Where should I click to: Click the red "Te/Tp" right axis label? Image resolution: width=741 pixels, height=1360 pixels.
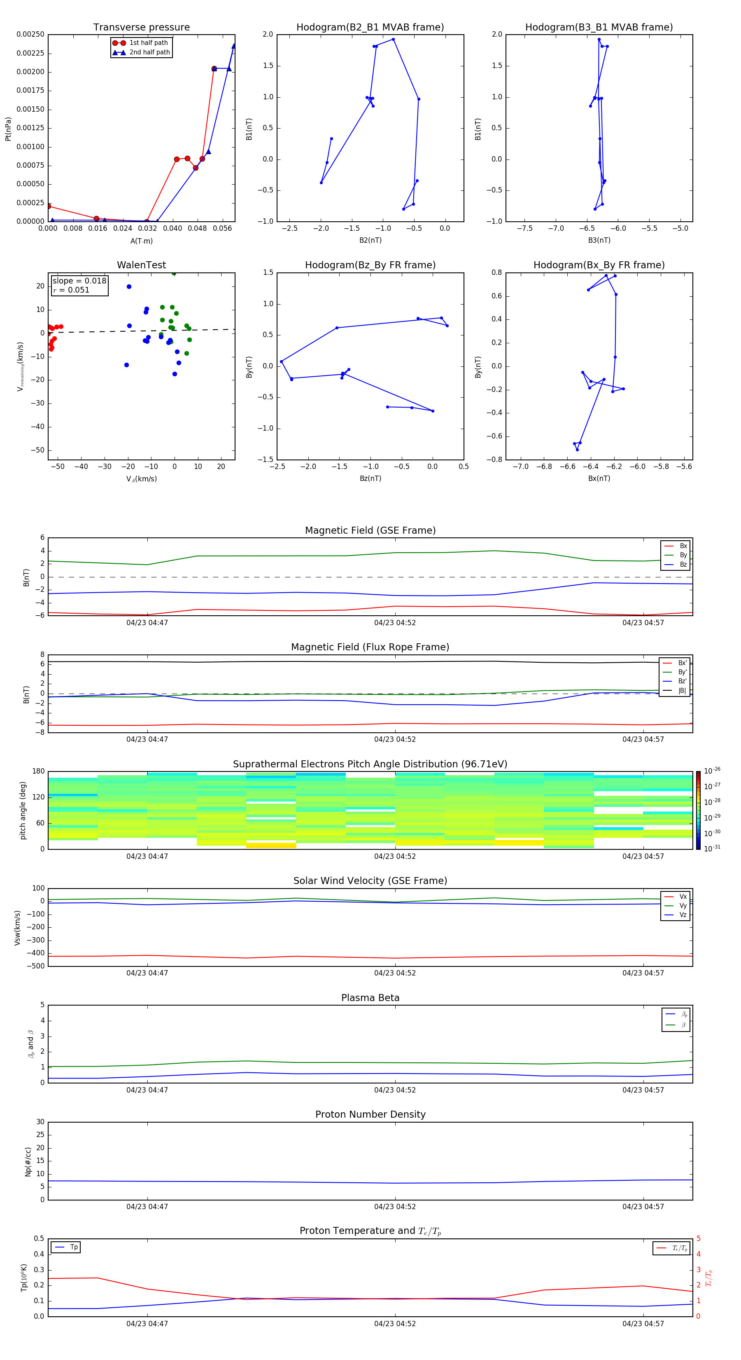pos(709,1278)
